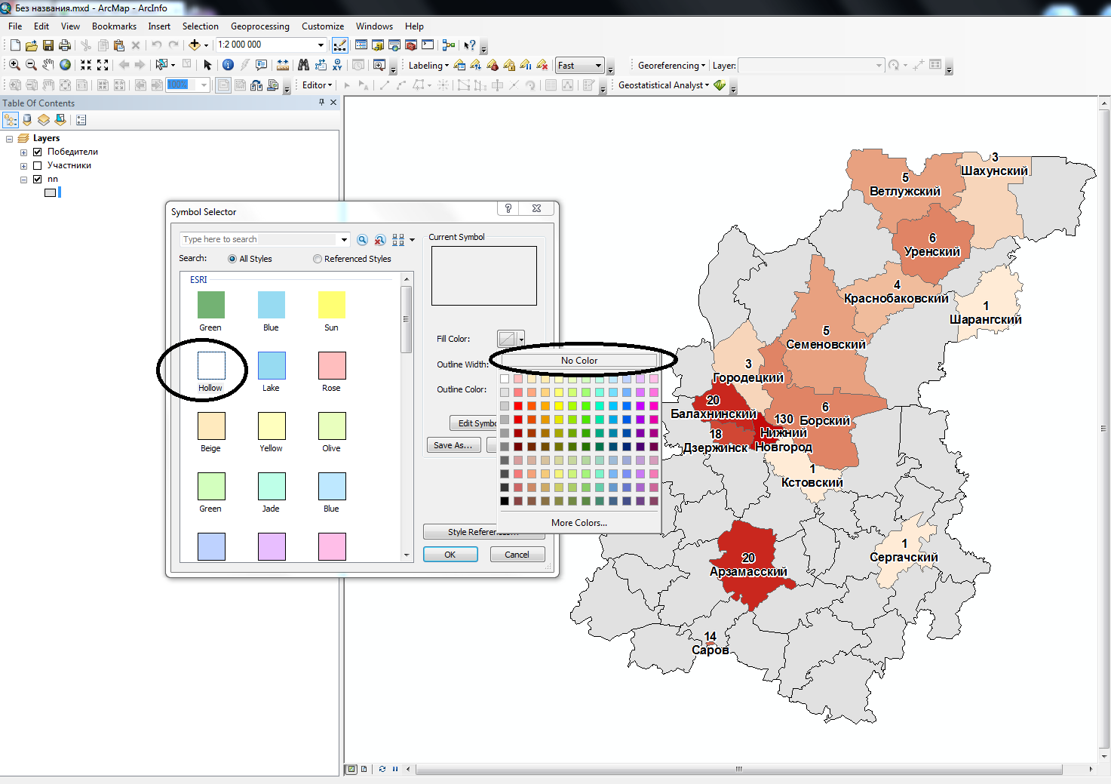
Task: Pick the Hollow symbol swatch
Action: pyautogui.click(x=211, y=366)
